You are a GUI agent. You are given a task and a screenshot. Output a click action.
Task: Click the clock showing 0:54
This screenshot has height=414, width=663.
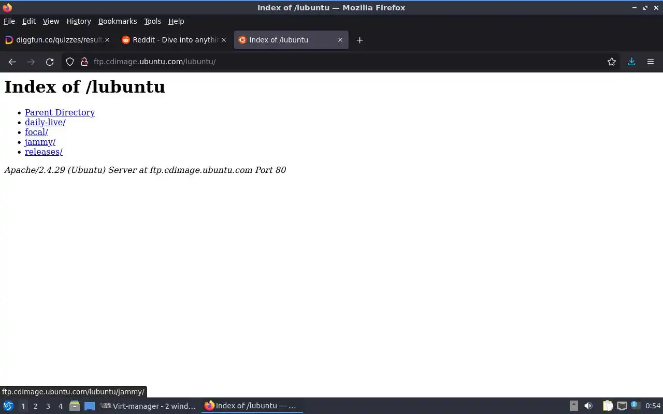[653, 406]
